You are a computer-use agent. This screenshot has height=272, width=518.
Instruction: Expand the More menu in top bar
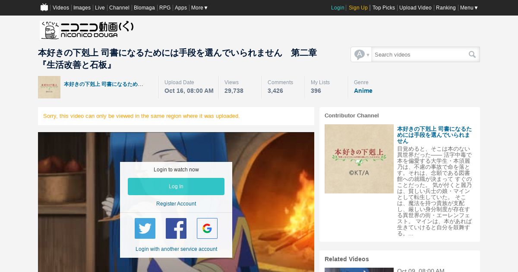(199, 8)
